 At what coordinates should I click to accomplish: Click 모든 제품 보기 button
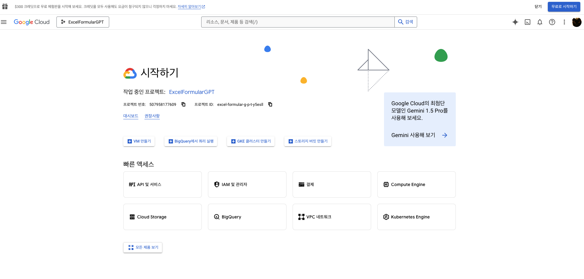[x=143, y=247]
